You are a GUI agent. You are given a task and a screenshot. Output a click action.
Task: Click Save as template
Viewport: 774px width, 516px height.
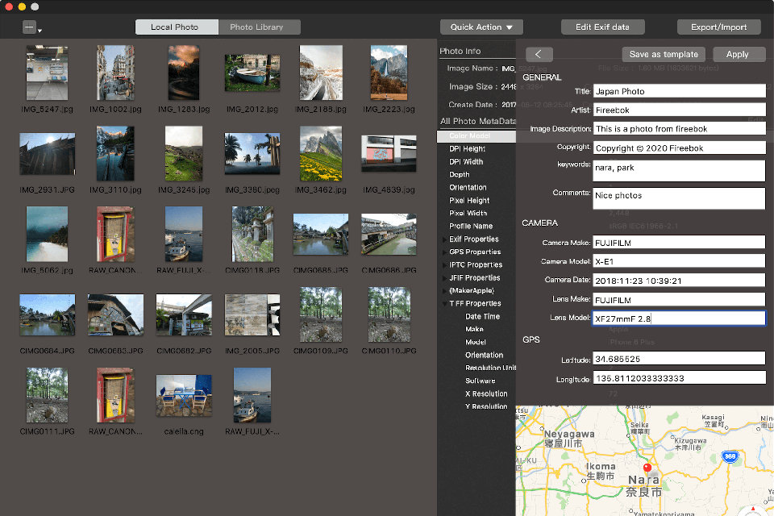[x=664, y=54]
